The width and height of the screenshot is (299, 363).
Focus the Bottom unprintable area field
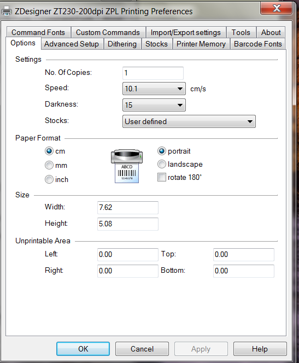244,271
